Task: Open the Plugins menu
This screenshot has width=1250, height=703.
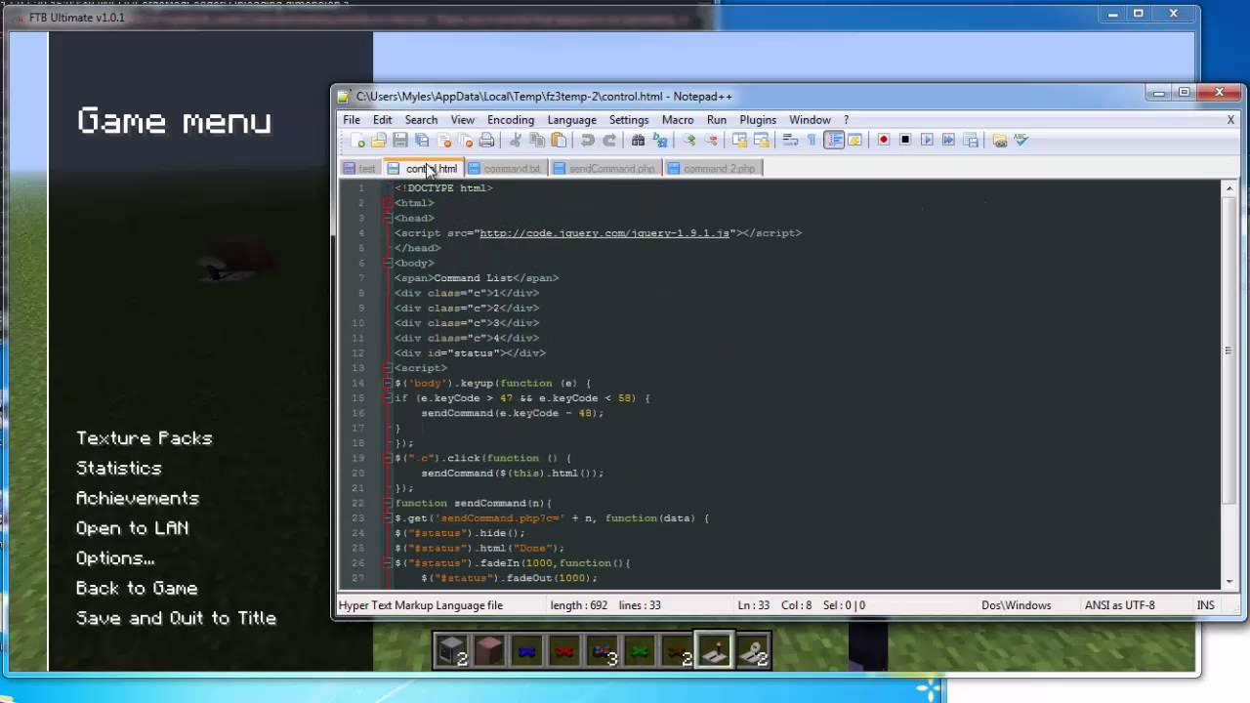Action: point(758,120)
